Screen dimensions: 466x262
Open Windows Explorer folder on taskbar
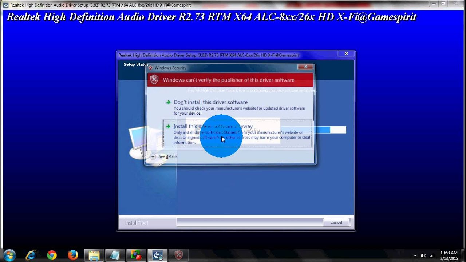(x=94, y=255)
